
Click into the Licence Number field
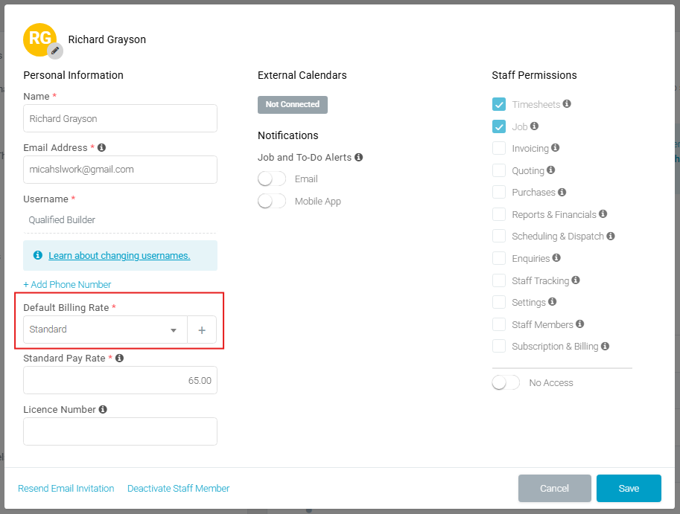[x=120, y=431]
